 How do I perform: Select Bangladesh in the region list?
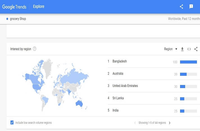point(119,61)
